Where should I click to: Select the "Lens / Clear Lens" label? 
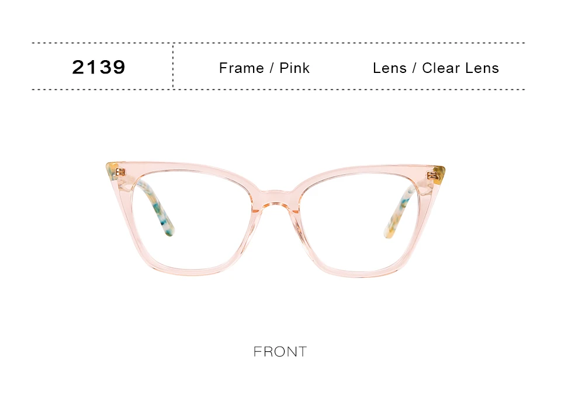(436, 68)
